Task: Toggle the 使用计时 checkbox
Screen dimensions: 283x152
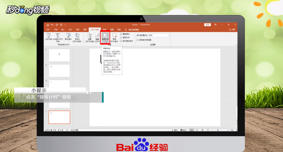Action: (121, 37)
